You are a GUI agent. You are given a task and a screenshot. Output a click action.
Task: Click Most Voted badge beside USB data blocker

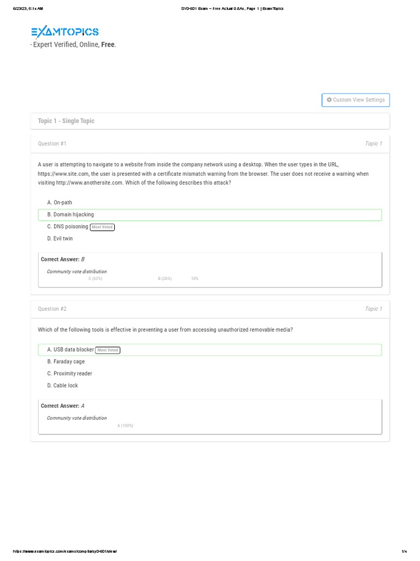click(108, 350)
